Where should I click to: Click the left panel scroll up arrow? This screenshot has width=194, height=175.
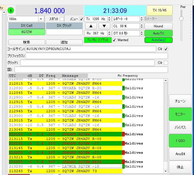(4, 12)
